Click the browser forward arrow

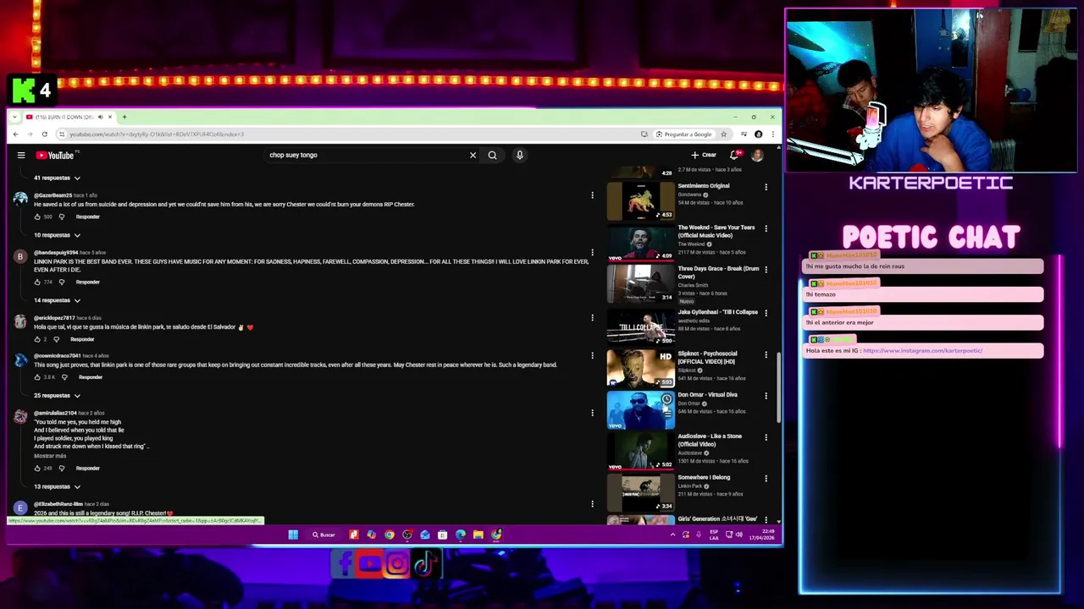[x=30, y=134]
